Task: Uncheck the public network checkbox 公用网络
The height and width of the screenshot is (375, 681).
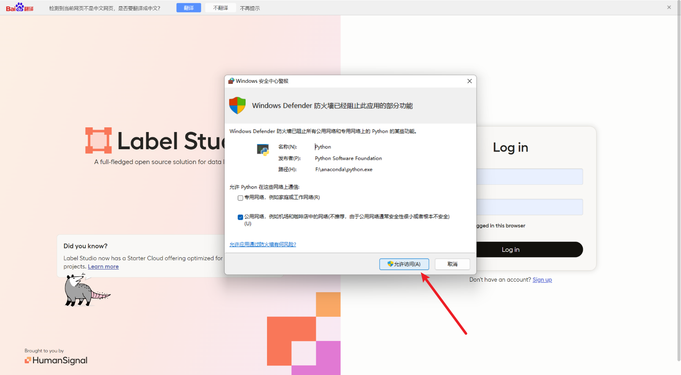Action: click(240, 217)
